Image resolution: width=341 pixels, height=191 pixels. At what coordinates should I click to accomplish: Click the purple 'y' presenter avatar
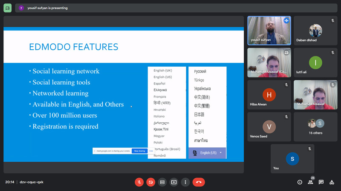pos(21,8)
